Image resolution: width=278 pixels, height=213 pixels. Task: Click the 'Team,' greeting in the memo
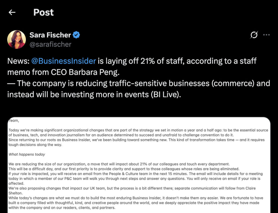click(x=14, y=121)
